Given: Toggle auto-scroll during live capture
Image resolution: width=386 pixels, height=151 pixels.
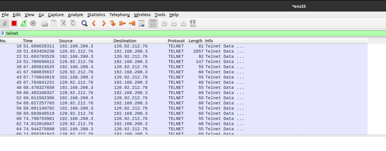Looking at the screenshot, I should [142, 24].
